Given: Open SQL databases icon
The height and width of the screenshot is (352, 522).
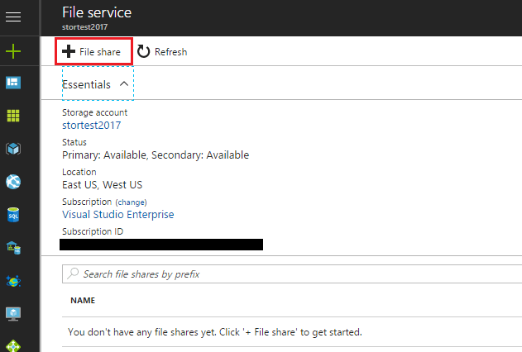Looking at the screenshot, I should (13, 215).
